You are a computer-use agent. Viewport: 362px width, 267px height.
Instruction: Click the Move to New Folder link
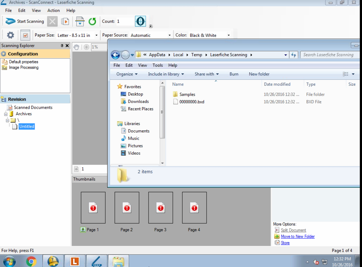click(x=297, y=236)
